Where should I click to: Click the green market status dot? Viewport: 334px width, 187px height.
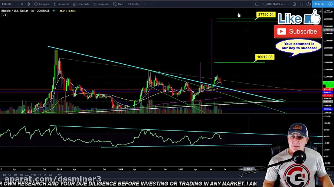pyautogui.click(x=54, y=11)
